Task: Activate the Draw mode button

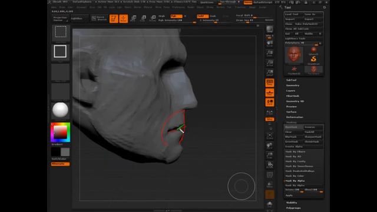Action: pos(124,18)
